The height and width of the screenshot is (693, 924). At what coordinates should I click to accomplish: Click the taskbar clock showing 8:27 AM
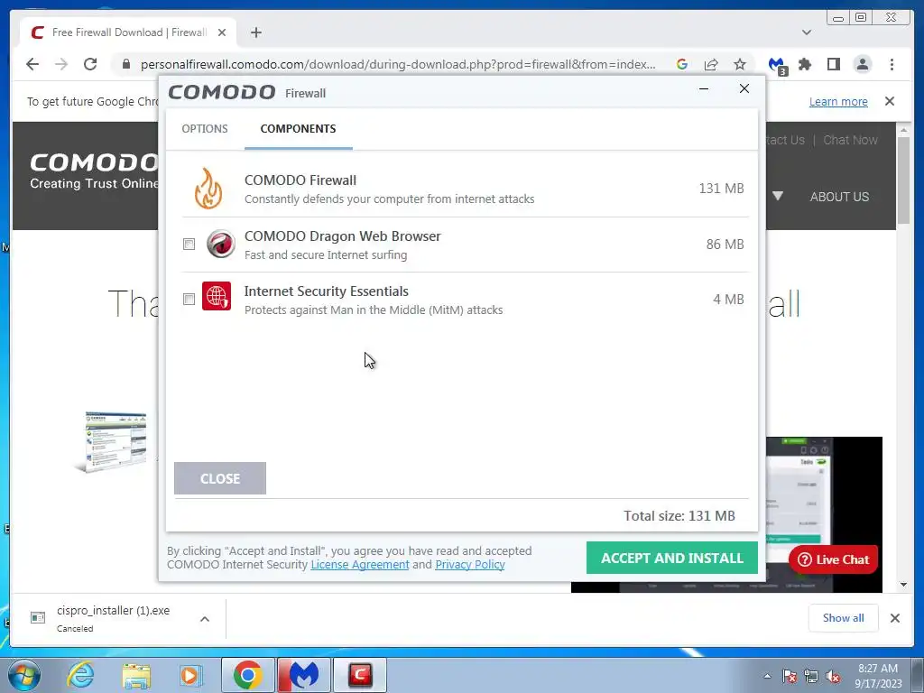878,676
